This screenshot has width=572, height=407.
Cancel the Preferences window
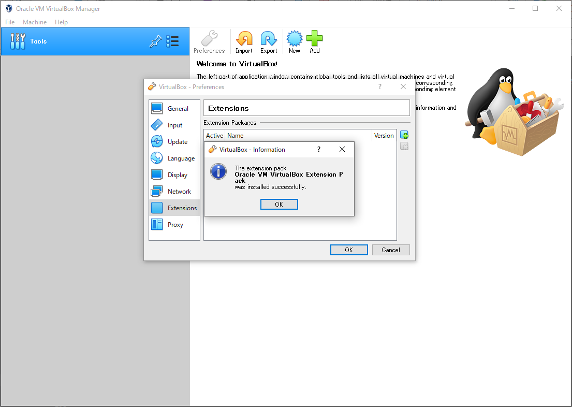[391, 250]
